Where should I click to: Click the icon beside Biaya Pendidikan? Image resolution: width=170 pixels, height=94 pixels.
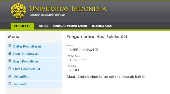pos(10,61)
